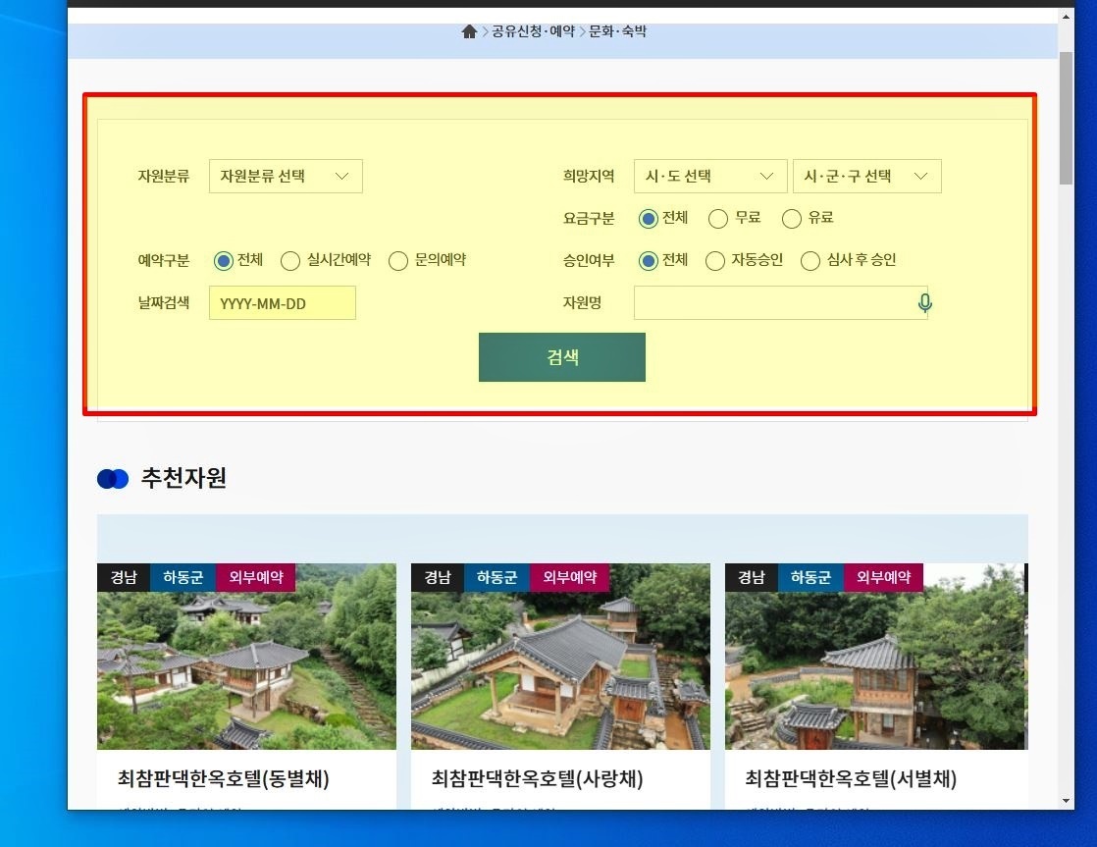Open 문화·숙박 breadcrumb link
The image size is (1097, 847).
pyautogui.click(x=617, y=31)
